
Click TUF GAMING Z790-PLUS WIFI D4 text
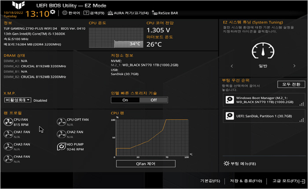[30, 29]
